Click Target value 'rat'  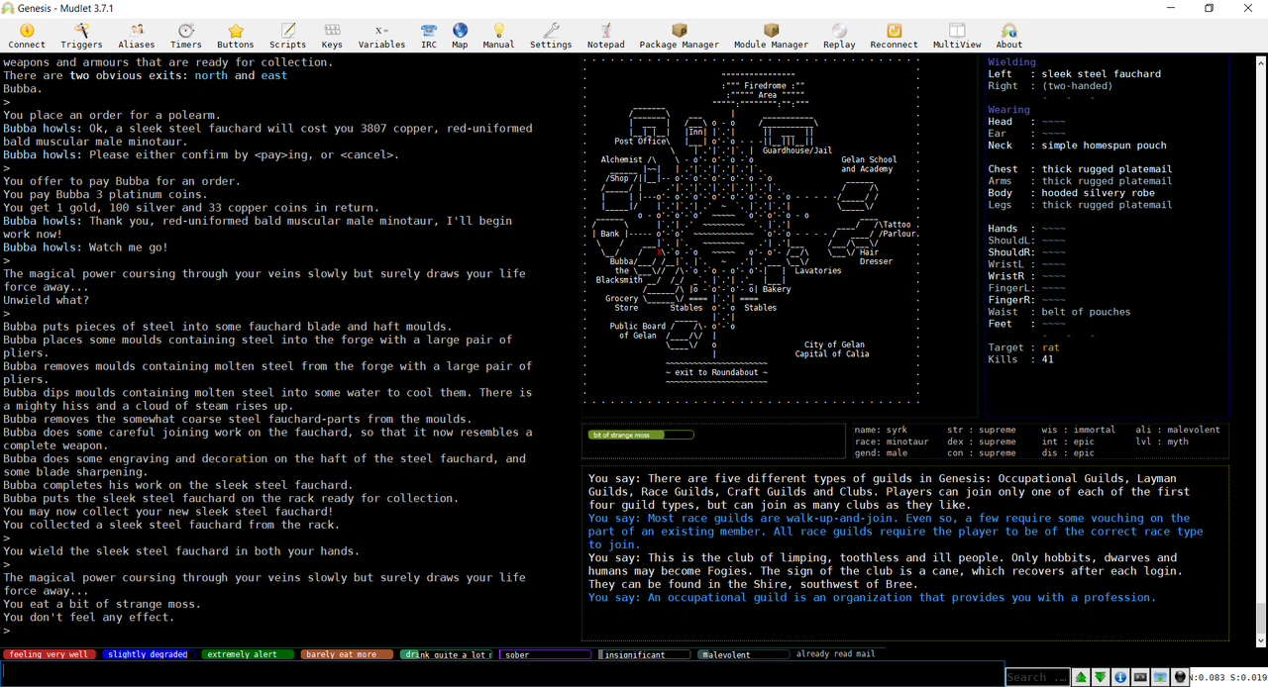1050,347
